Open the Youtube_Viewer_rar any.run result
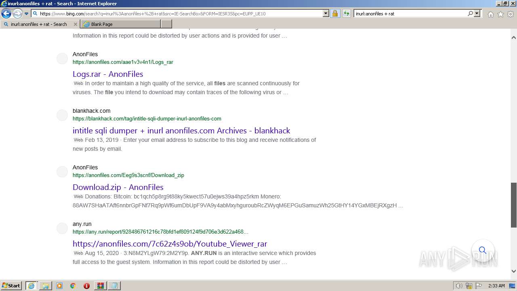517x291 pixels. pyautogui.click(x=170, y=244)
